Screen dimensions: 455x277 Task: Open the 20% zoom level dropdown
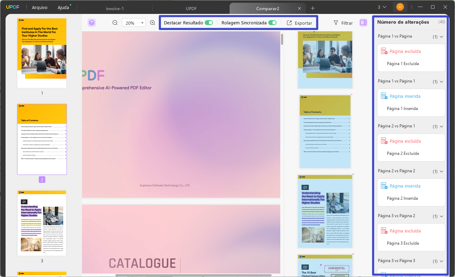click(x=142, y=22)
